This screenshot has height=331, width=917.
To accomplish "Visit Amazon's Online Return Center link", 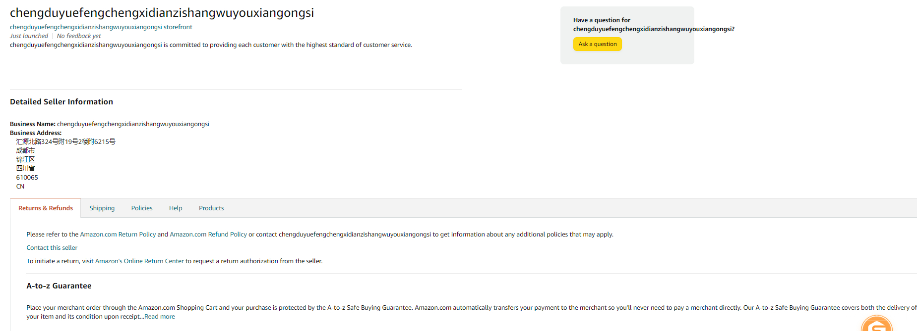I will click(x=139, y=261).
